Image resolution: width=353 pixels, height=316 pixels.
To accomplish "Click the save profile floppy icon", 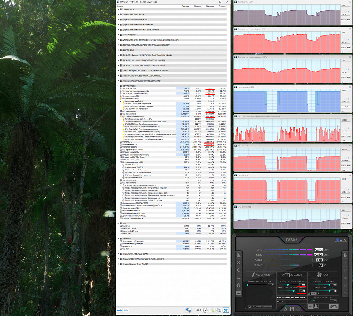I will [x=292, y=309].
